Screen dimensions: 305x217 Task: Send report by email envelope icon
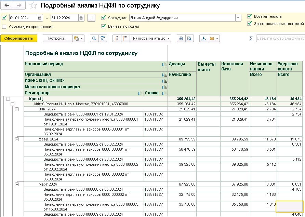tap(212, 38)
